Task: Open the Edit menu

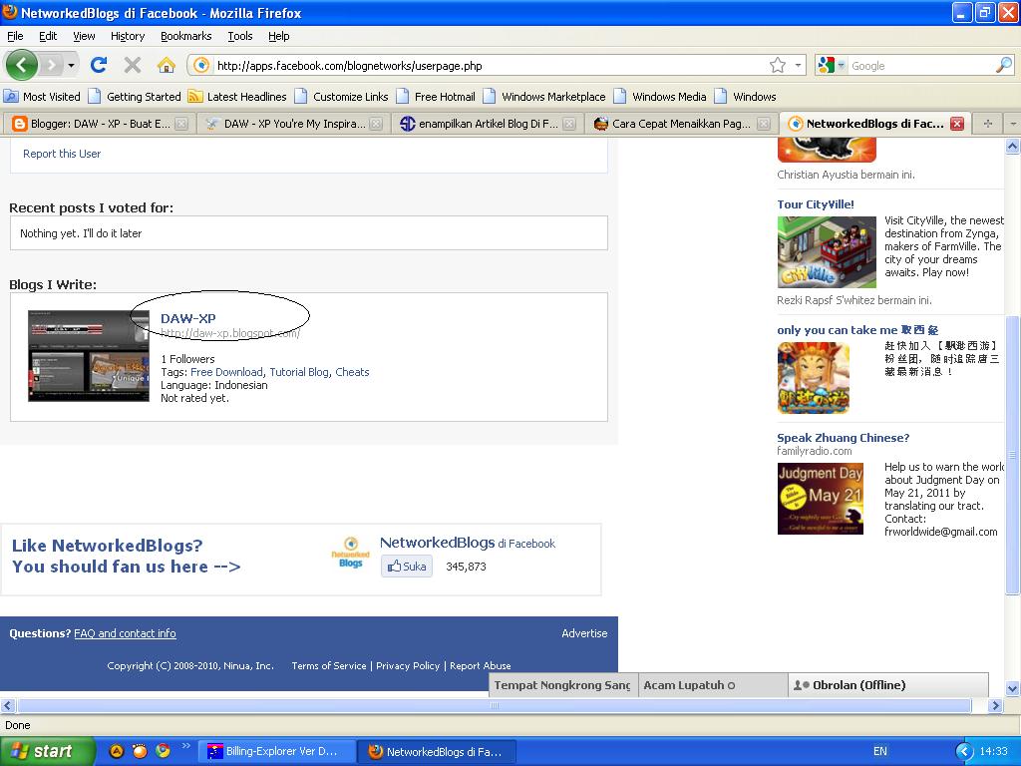Action: [48, 36]
